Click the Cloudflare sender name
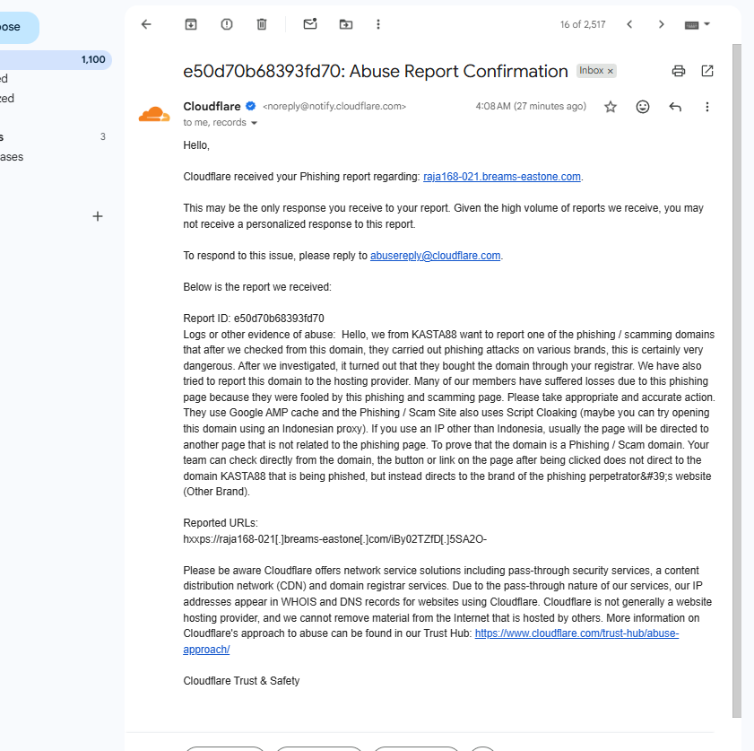This screenshot has width=754, height=751. [212, 106]
